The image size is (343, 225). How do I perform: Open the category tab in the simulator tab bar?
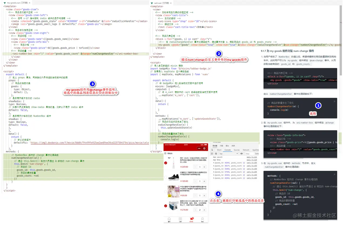pyautogui.click(x=180, y=220)
